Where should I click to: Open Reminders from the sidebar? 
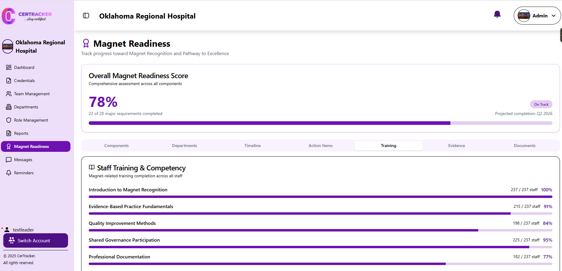[24, 173]
